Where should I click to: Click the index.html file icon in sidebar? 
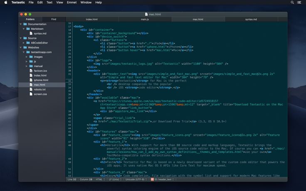[x=31, y=76]
